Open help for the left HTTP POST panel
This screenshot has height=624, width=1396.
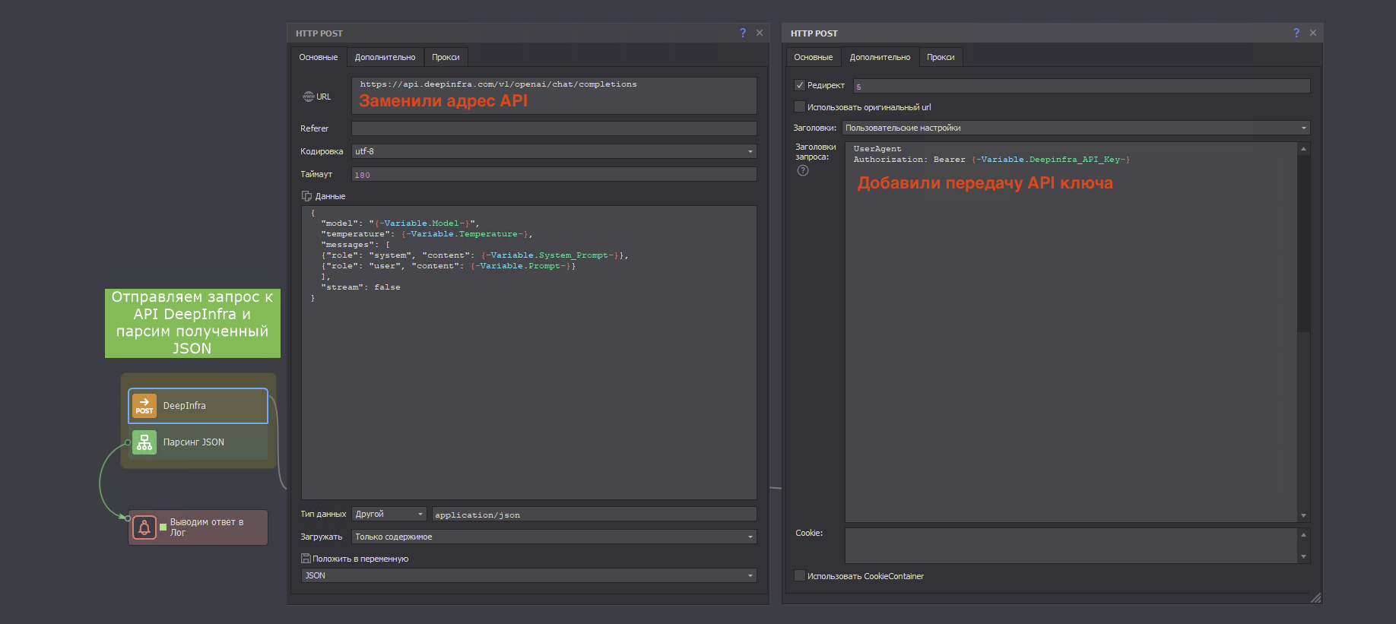[x=743, y=33]
